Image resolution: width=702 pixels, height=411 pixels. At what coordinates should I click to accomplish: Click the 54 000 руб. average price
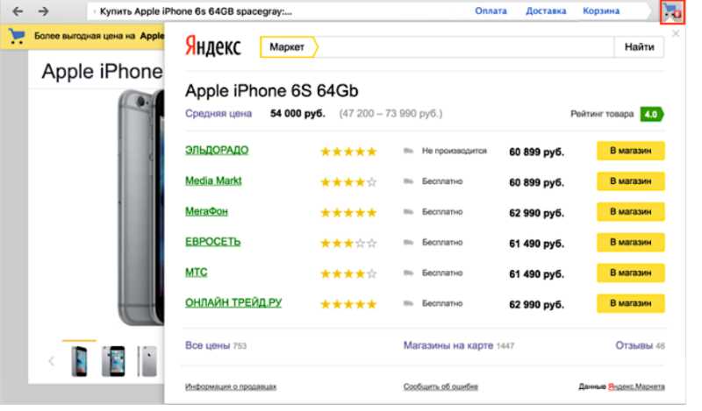click(x=297, y=114)
